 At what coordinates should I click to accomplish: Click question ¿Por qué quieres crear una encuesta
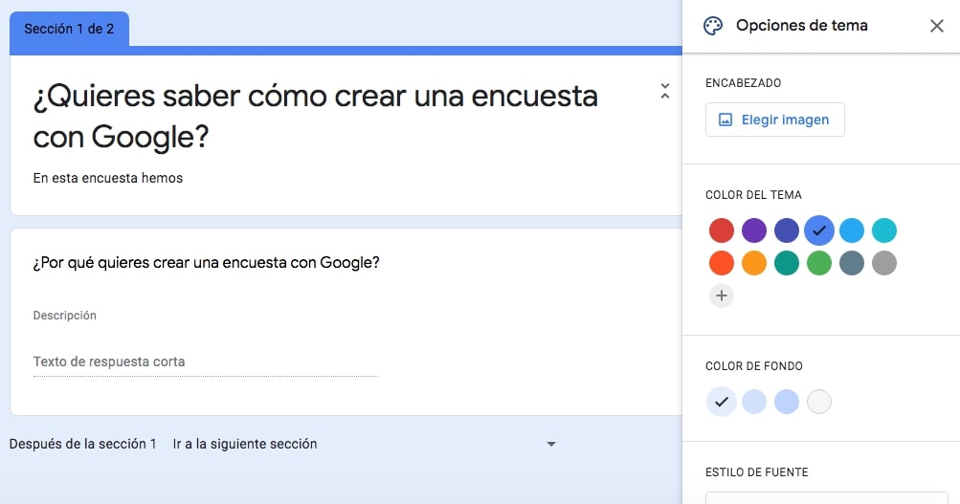click(x=207, y=262)
